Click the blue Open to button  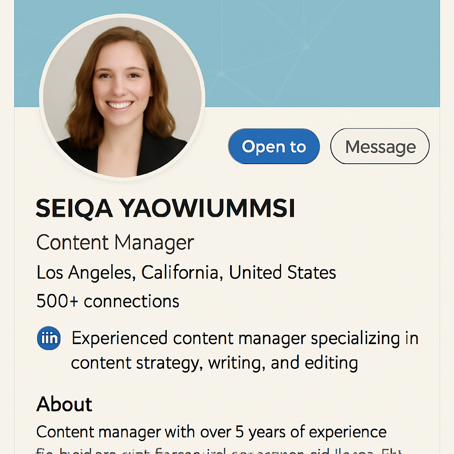pyautogui.click(x=274, y=146)
